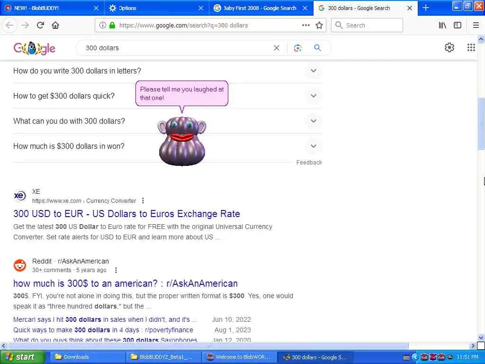Screen dimensions: 485x364
Task: Open the Library icon in toolbar
Action: tap(442, 25)
